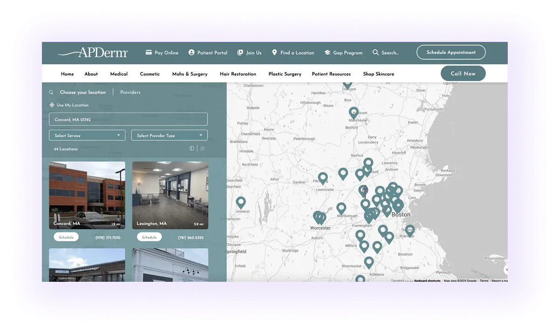Open the Lexington, MA location photo
This screenshot has height=333, width=559.
170,195
